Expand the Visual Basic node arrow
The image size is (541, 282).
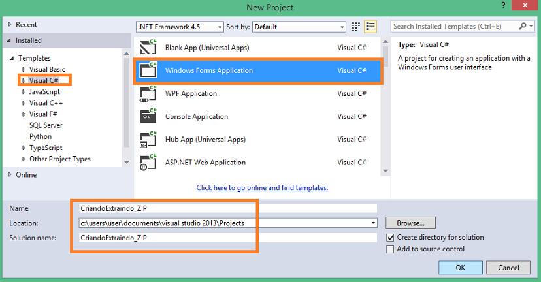pos(24,69)
